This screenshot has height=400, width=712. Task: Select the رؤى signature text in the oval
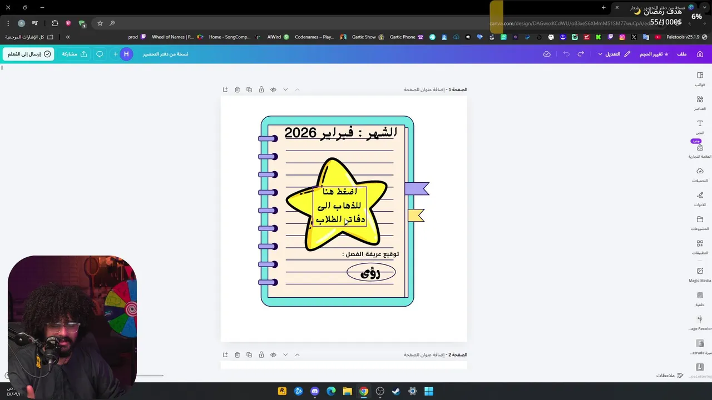click(x=370, y=273)
